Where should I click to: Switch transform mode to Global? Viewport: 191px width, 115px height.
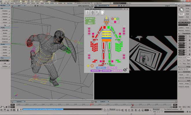pos(180,57)
